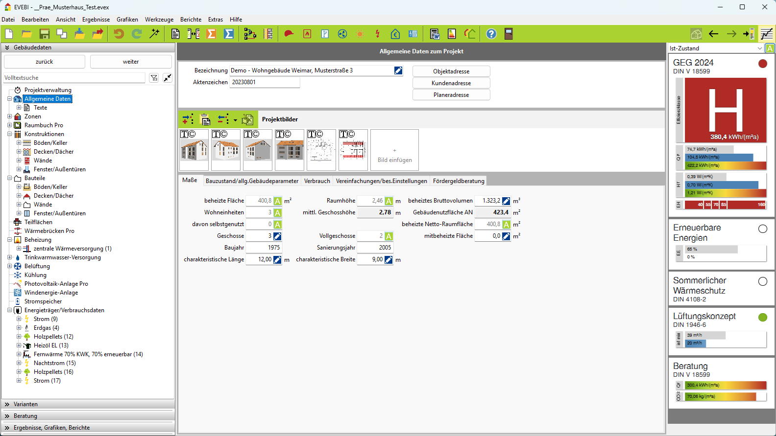Click the red H efficiency class panel
Viewport: 776px width, 436px height.
(725, 110)
